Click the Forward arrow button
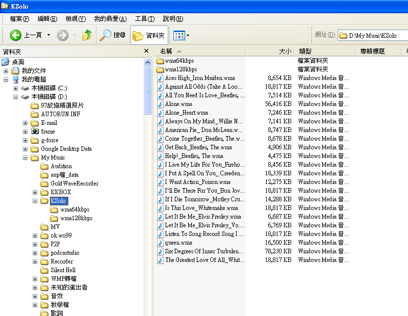The height and width of the screenshot is (316, 408). (x=63, y=35)
